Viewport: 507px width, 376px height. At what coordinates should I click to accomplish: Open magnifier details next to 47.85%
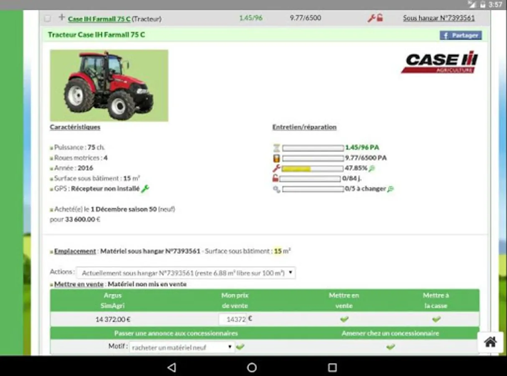tap(372, 168)
